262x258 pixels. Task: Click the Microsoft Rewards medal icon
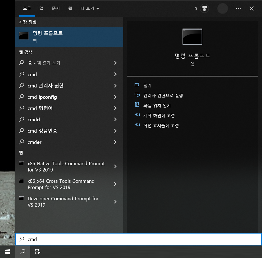pos(204,8)
